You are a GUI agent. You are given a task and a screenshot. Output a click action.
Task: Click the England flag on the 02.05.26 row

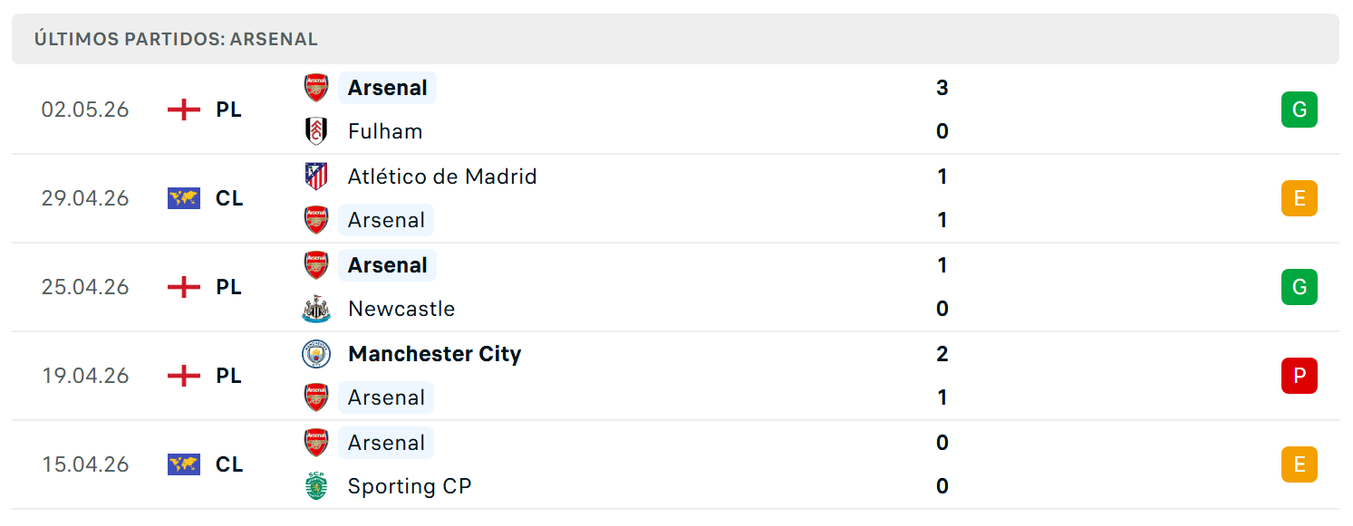pos(184,110)
